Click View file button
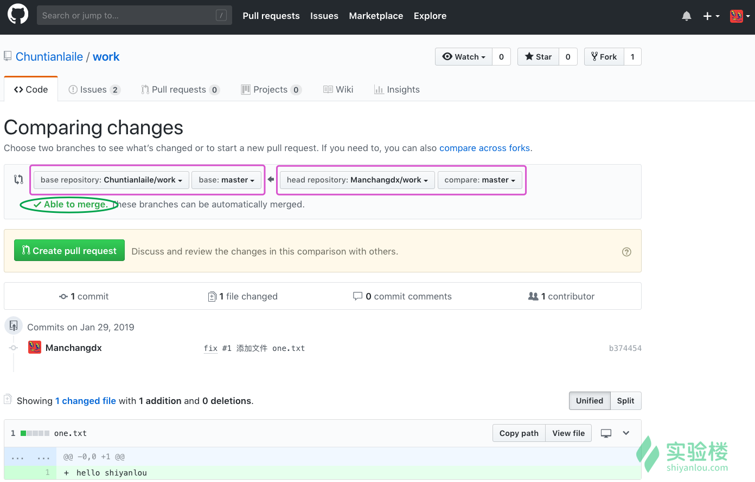The width and height of the screenshot is (755, 482). coord(568,433)
